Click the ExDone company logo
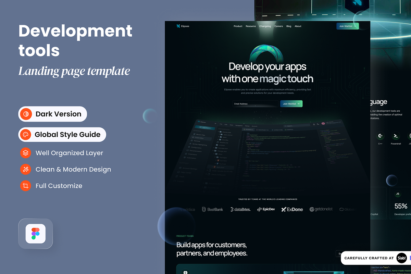The image size is (411, 274). [x=292, y=209]
